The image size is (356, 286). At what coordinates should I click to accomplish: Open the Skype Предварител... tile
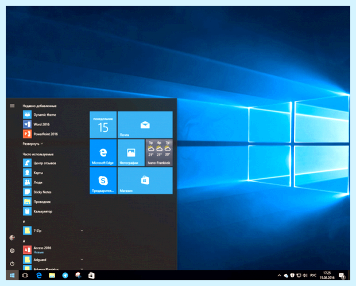(103, 181)
